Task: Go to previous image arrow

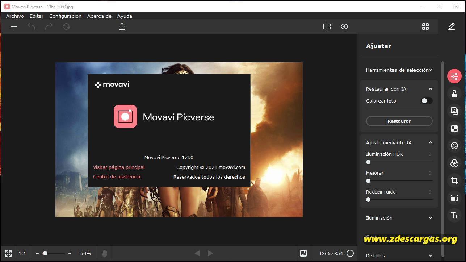Action: [x=197, y=253]
